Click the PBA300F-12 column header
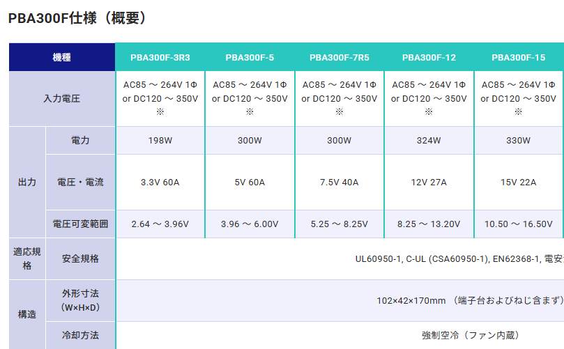 tap(429, 58)
